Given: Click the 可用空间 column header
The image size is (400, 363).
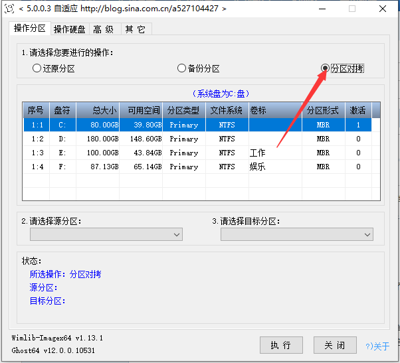Looking at the screenshot, I should [x=143, y=110].
